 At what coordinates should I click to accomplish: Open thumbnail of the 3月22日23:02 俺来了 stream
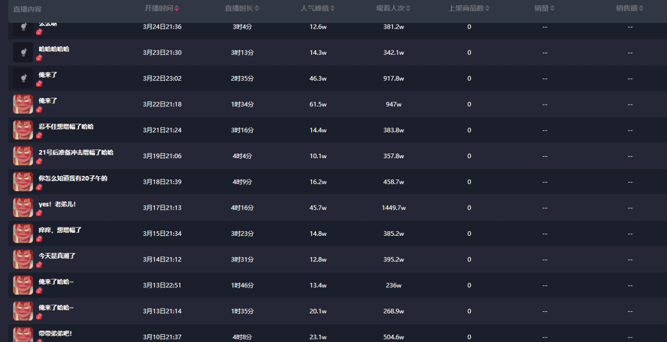[23, 78]
